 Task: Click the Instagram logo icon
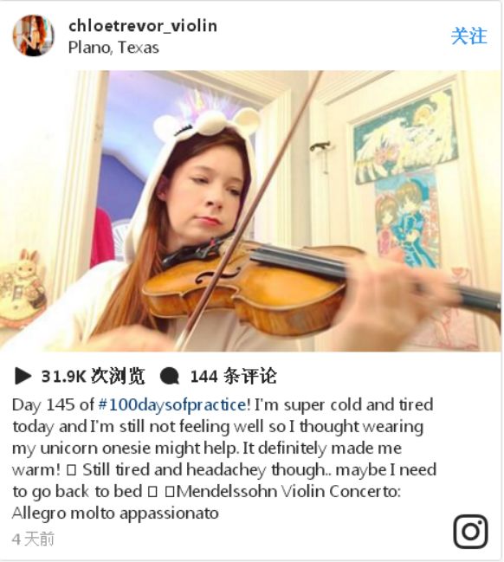coord(470,532)
